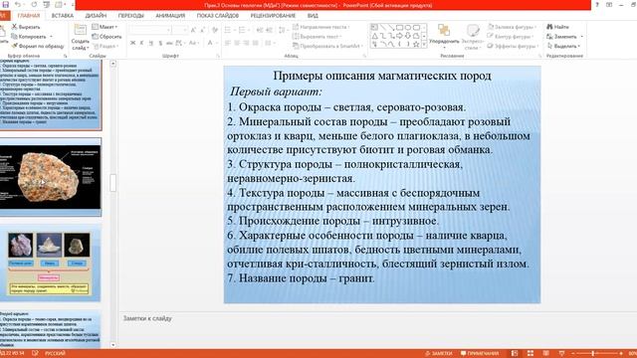Open Направление текста dropdown

click(x=320, y=27)
